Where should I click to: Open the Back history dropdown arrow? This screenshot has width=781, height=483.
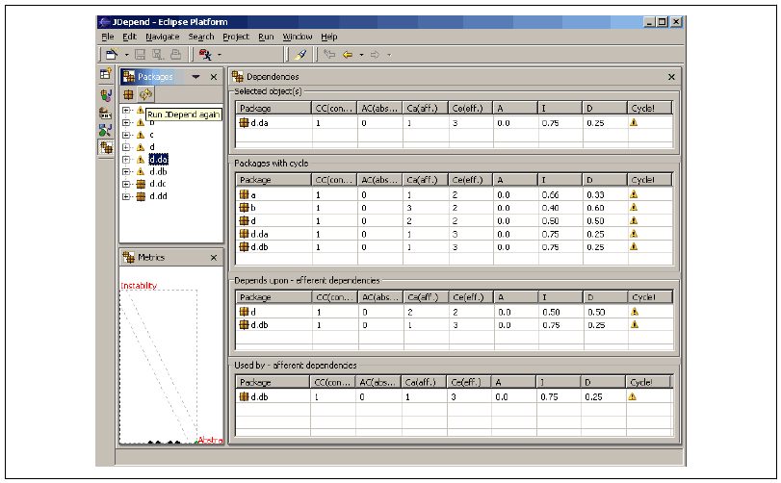362,55
